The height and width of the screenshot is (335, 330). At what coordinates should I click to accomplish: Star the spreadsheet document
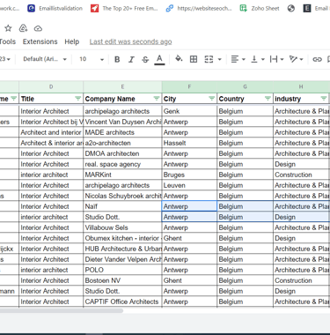pyautogui.click(x=8, y=28)
